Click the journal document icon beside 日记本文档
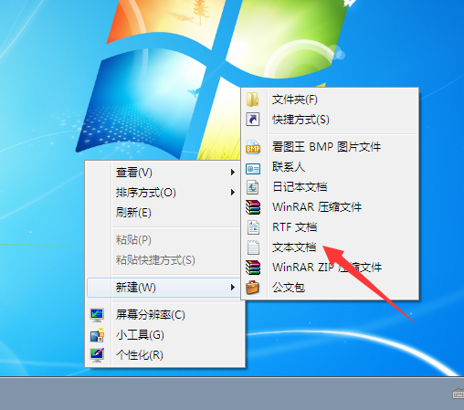The height and width of the screenshot is (410, 464). 253,187
